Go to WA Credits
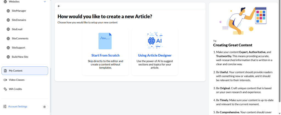Image resolution: width=281 pixels, height=115 pixels. 15,89
